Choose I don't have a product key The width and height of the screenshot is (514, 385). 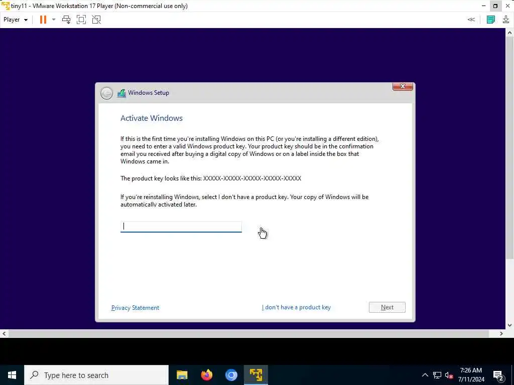coord(296,307)
